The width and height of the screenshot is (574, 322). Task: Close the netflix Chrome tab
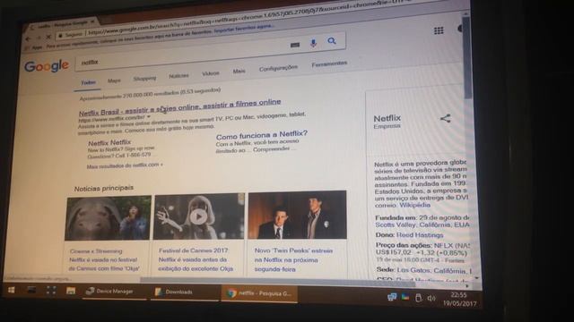pos(92,21)
